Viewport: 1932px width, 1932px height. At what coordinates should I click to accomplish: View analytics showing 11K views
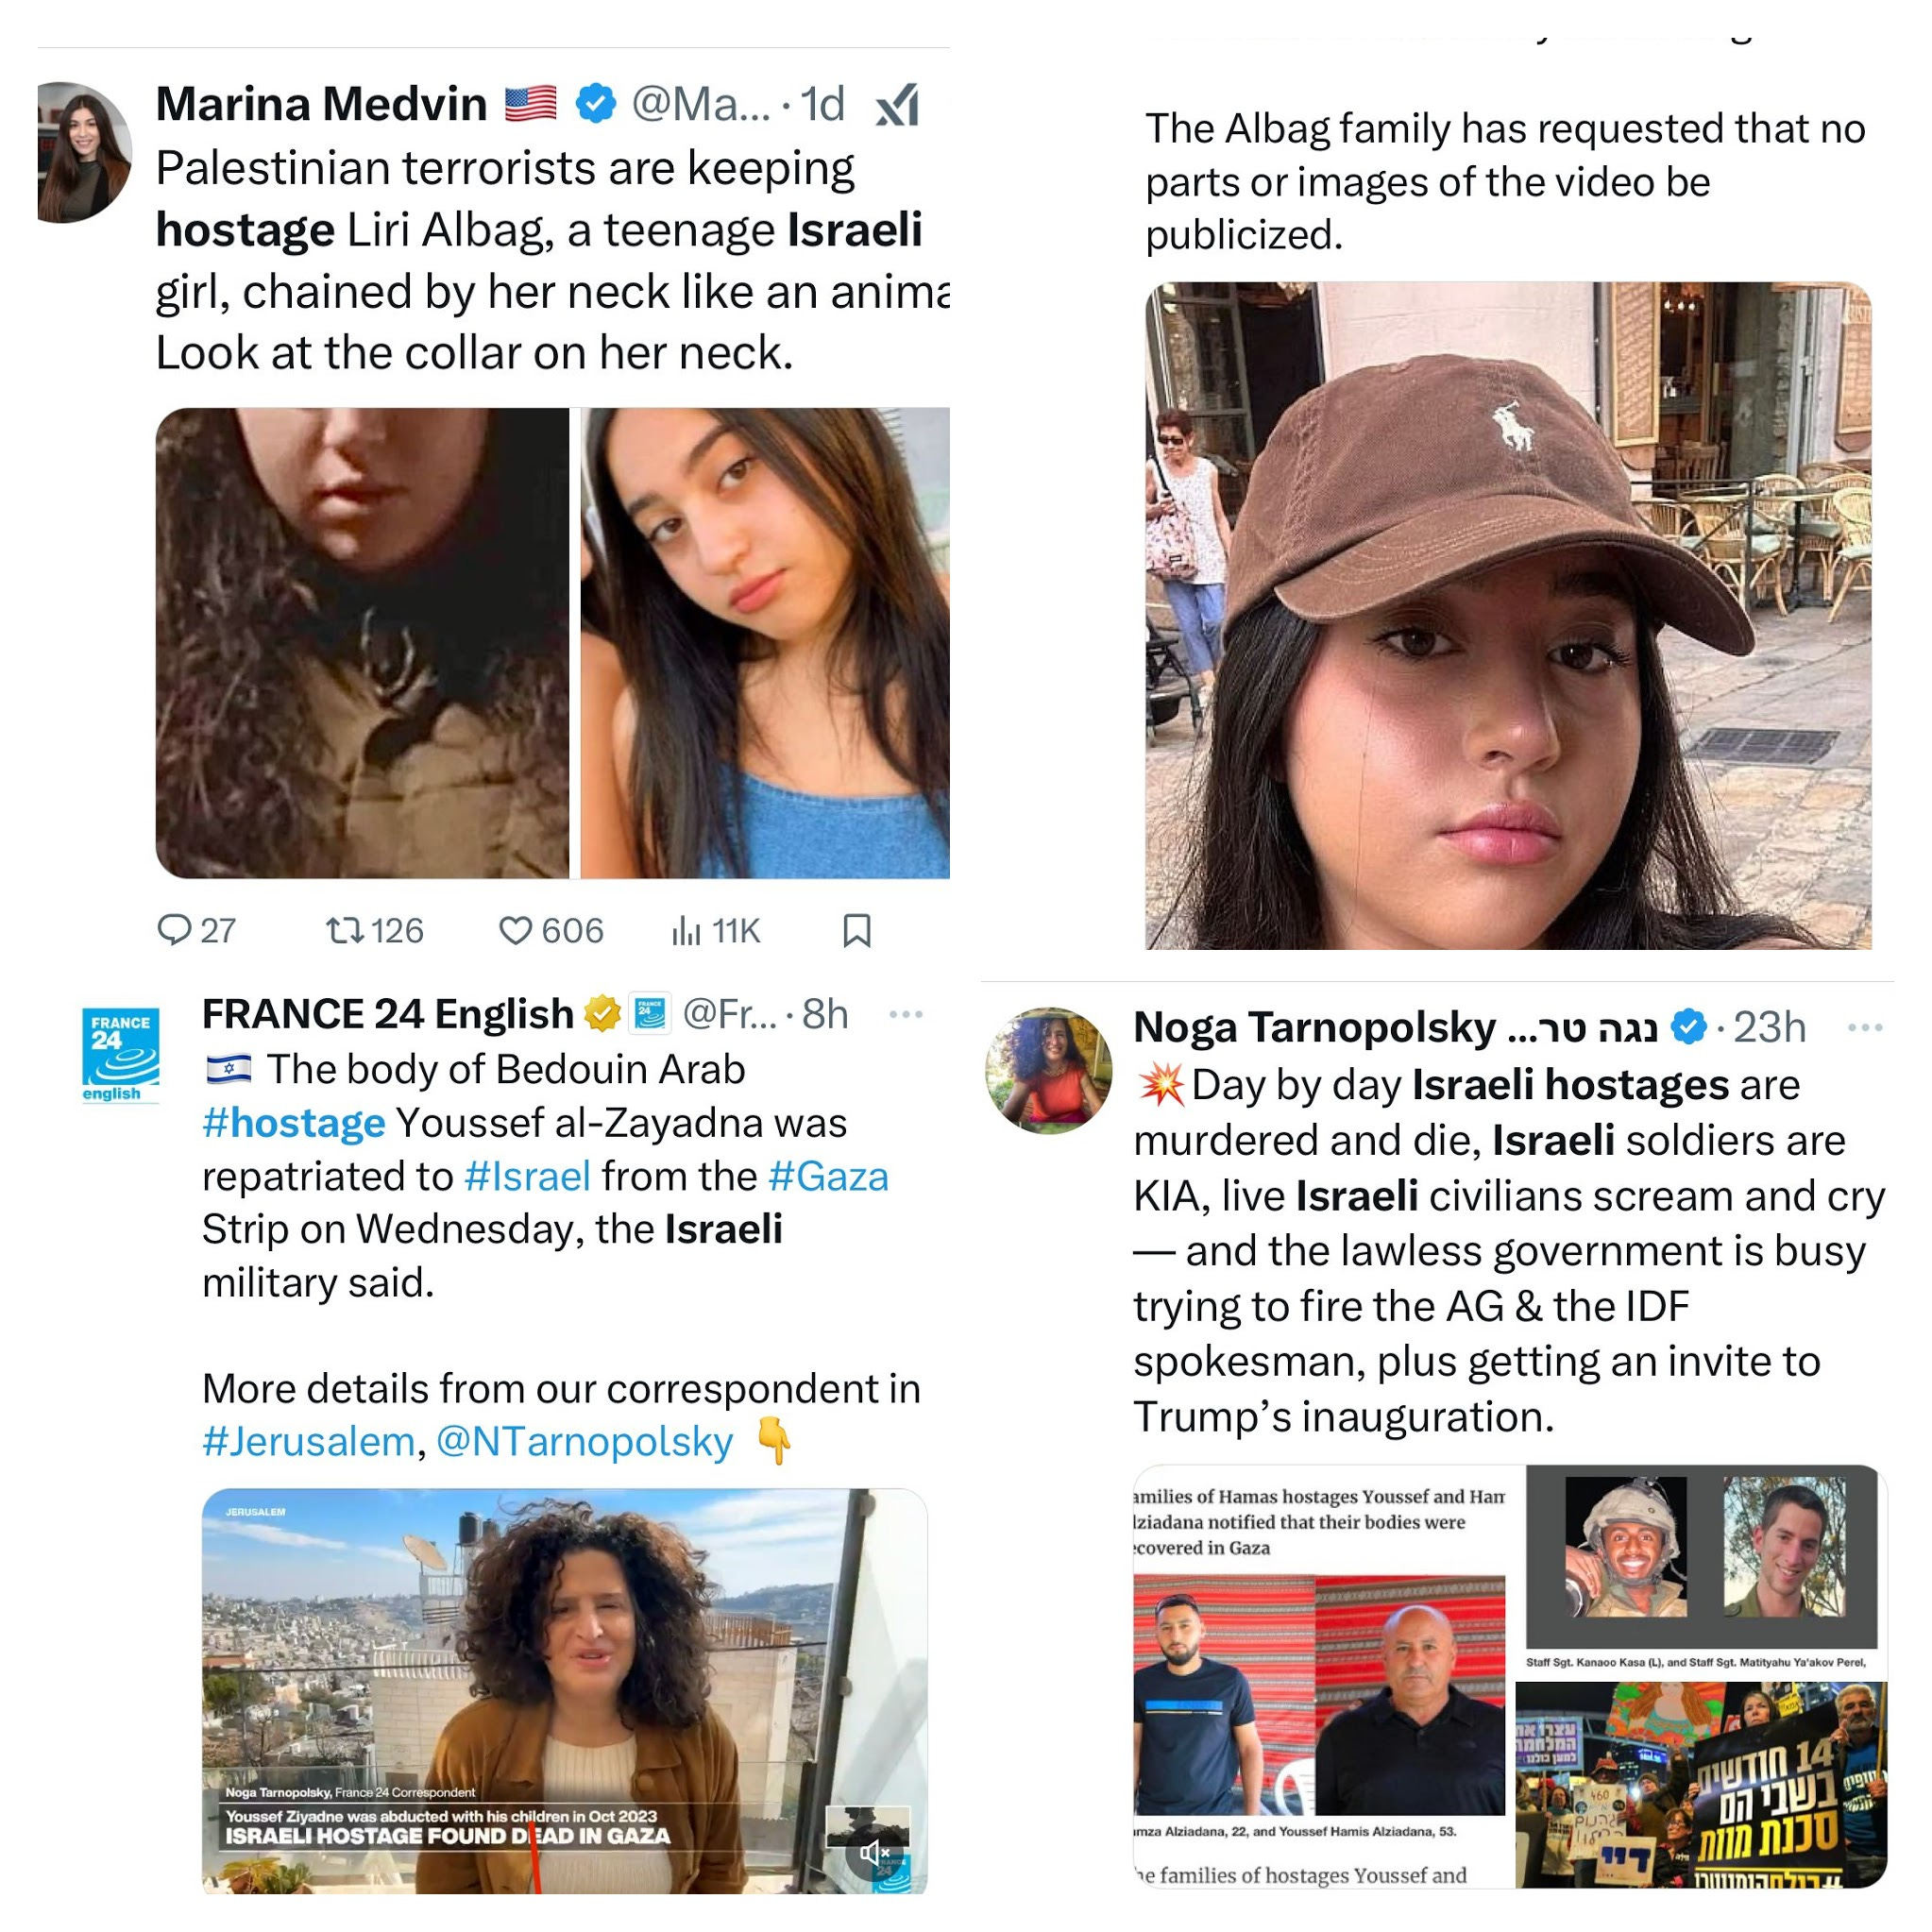pos(686,931)
